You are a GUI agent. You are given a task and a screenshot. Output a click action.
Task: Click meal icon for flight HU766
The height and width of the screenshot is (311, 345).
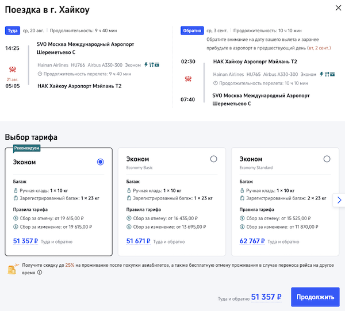[151, 65]
